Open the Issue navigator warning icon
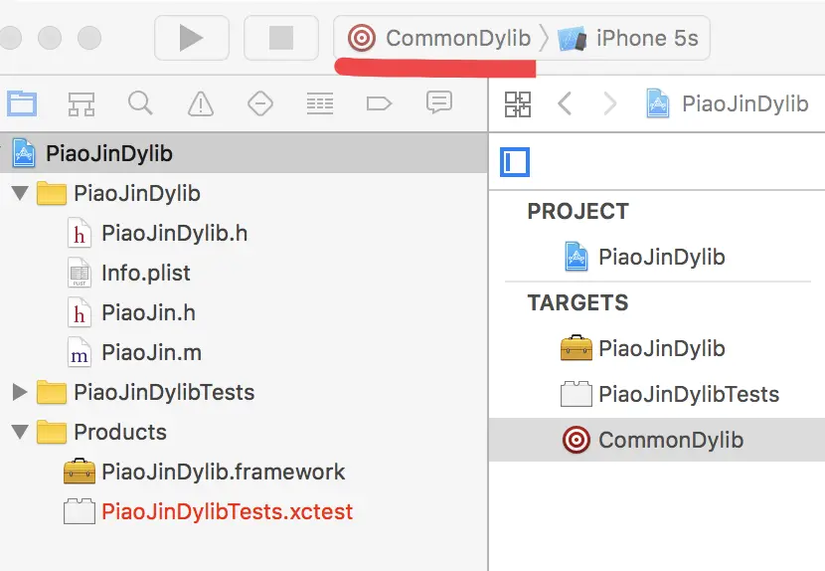 point(201,103)
